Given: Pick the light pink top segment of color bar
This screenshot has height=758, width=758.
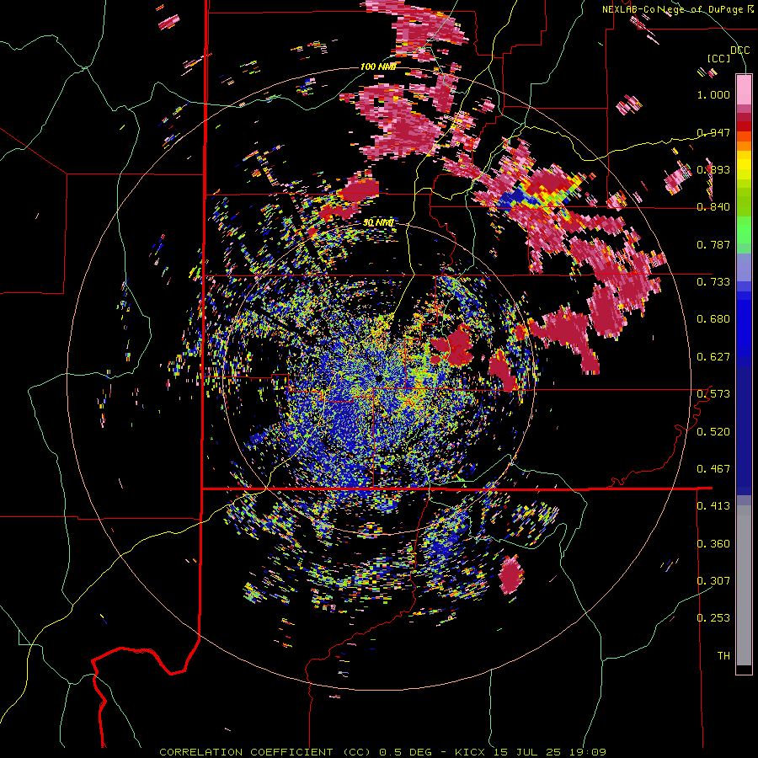Looking at the screenshot, I should [744, 90].
